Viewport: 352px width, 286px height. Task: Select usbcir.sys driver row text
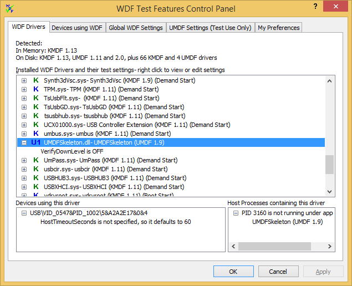106,169
